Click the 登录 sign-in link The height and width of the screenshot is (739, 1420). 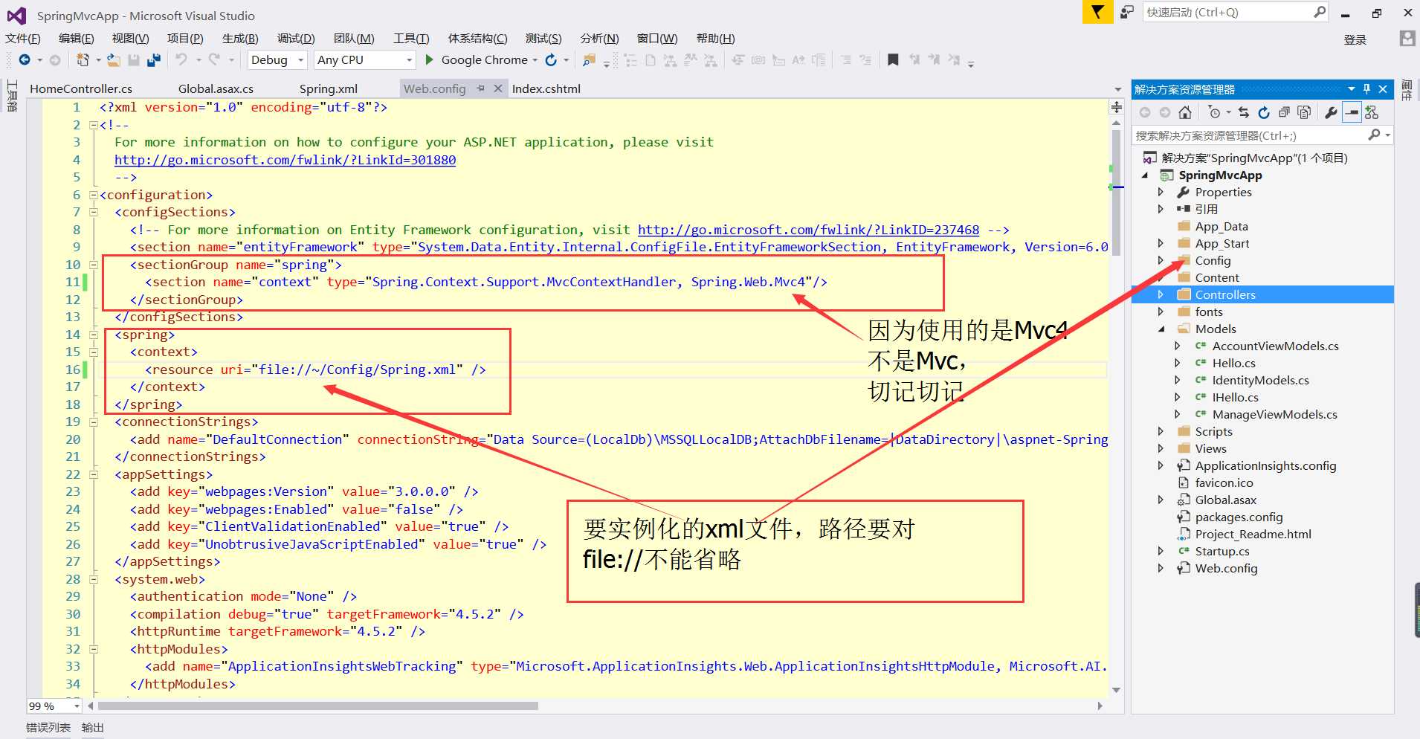1355,39
